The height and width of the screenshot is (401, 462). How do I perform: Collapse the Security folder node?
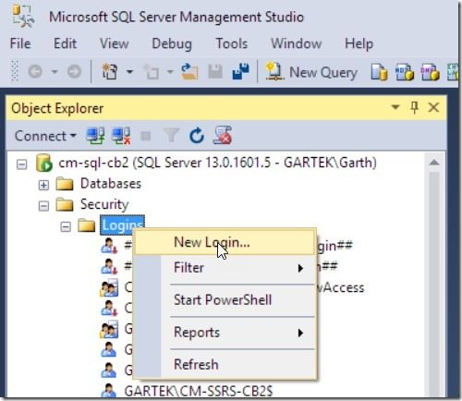[x=43, y=206]
